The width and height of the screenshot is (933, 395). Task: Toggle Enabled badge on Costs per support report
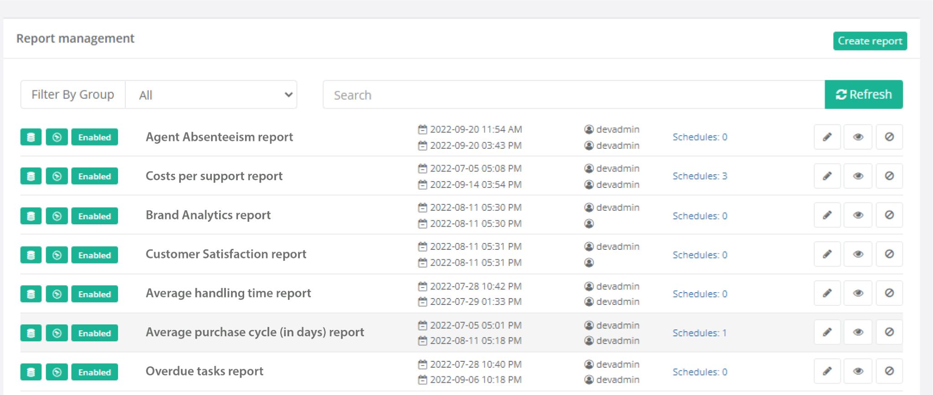tap(95, 176)
